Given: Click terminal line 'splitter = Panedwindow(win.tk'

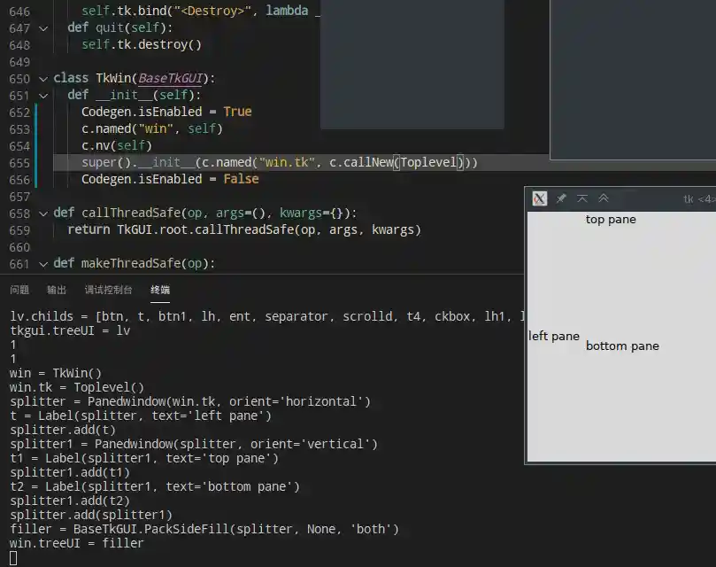Looking at the screenshot, I should tap(190, 401).
